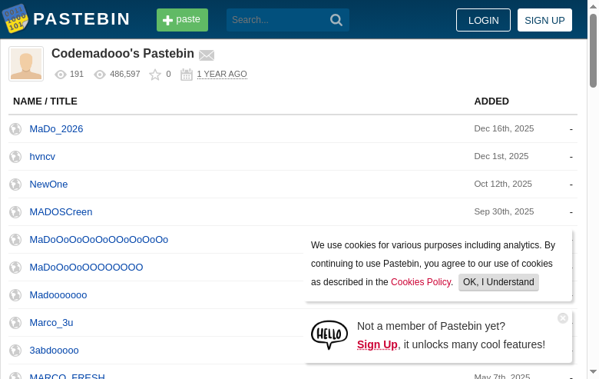Click globe icon beside 3abdooooo

(x=15, y=351)
